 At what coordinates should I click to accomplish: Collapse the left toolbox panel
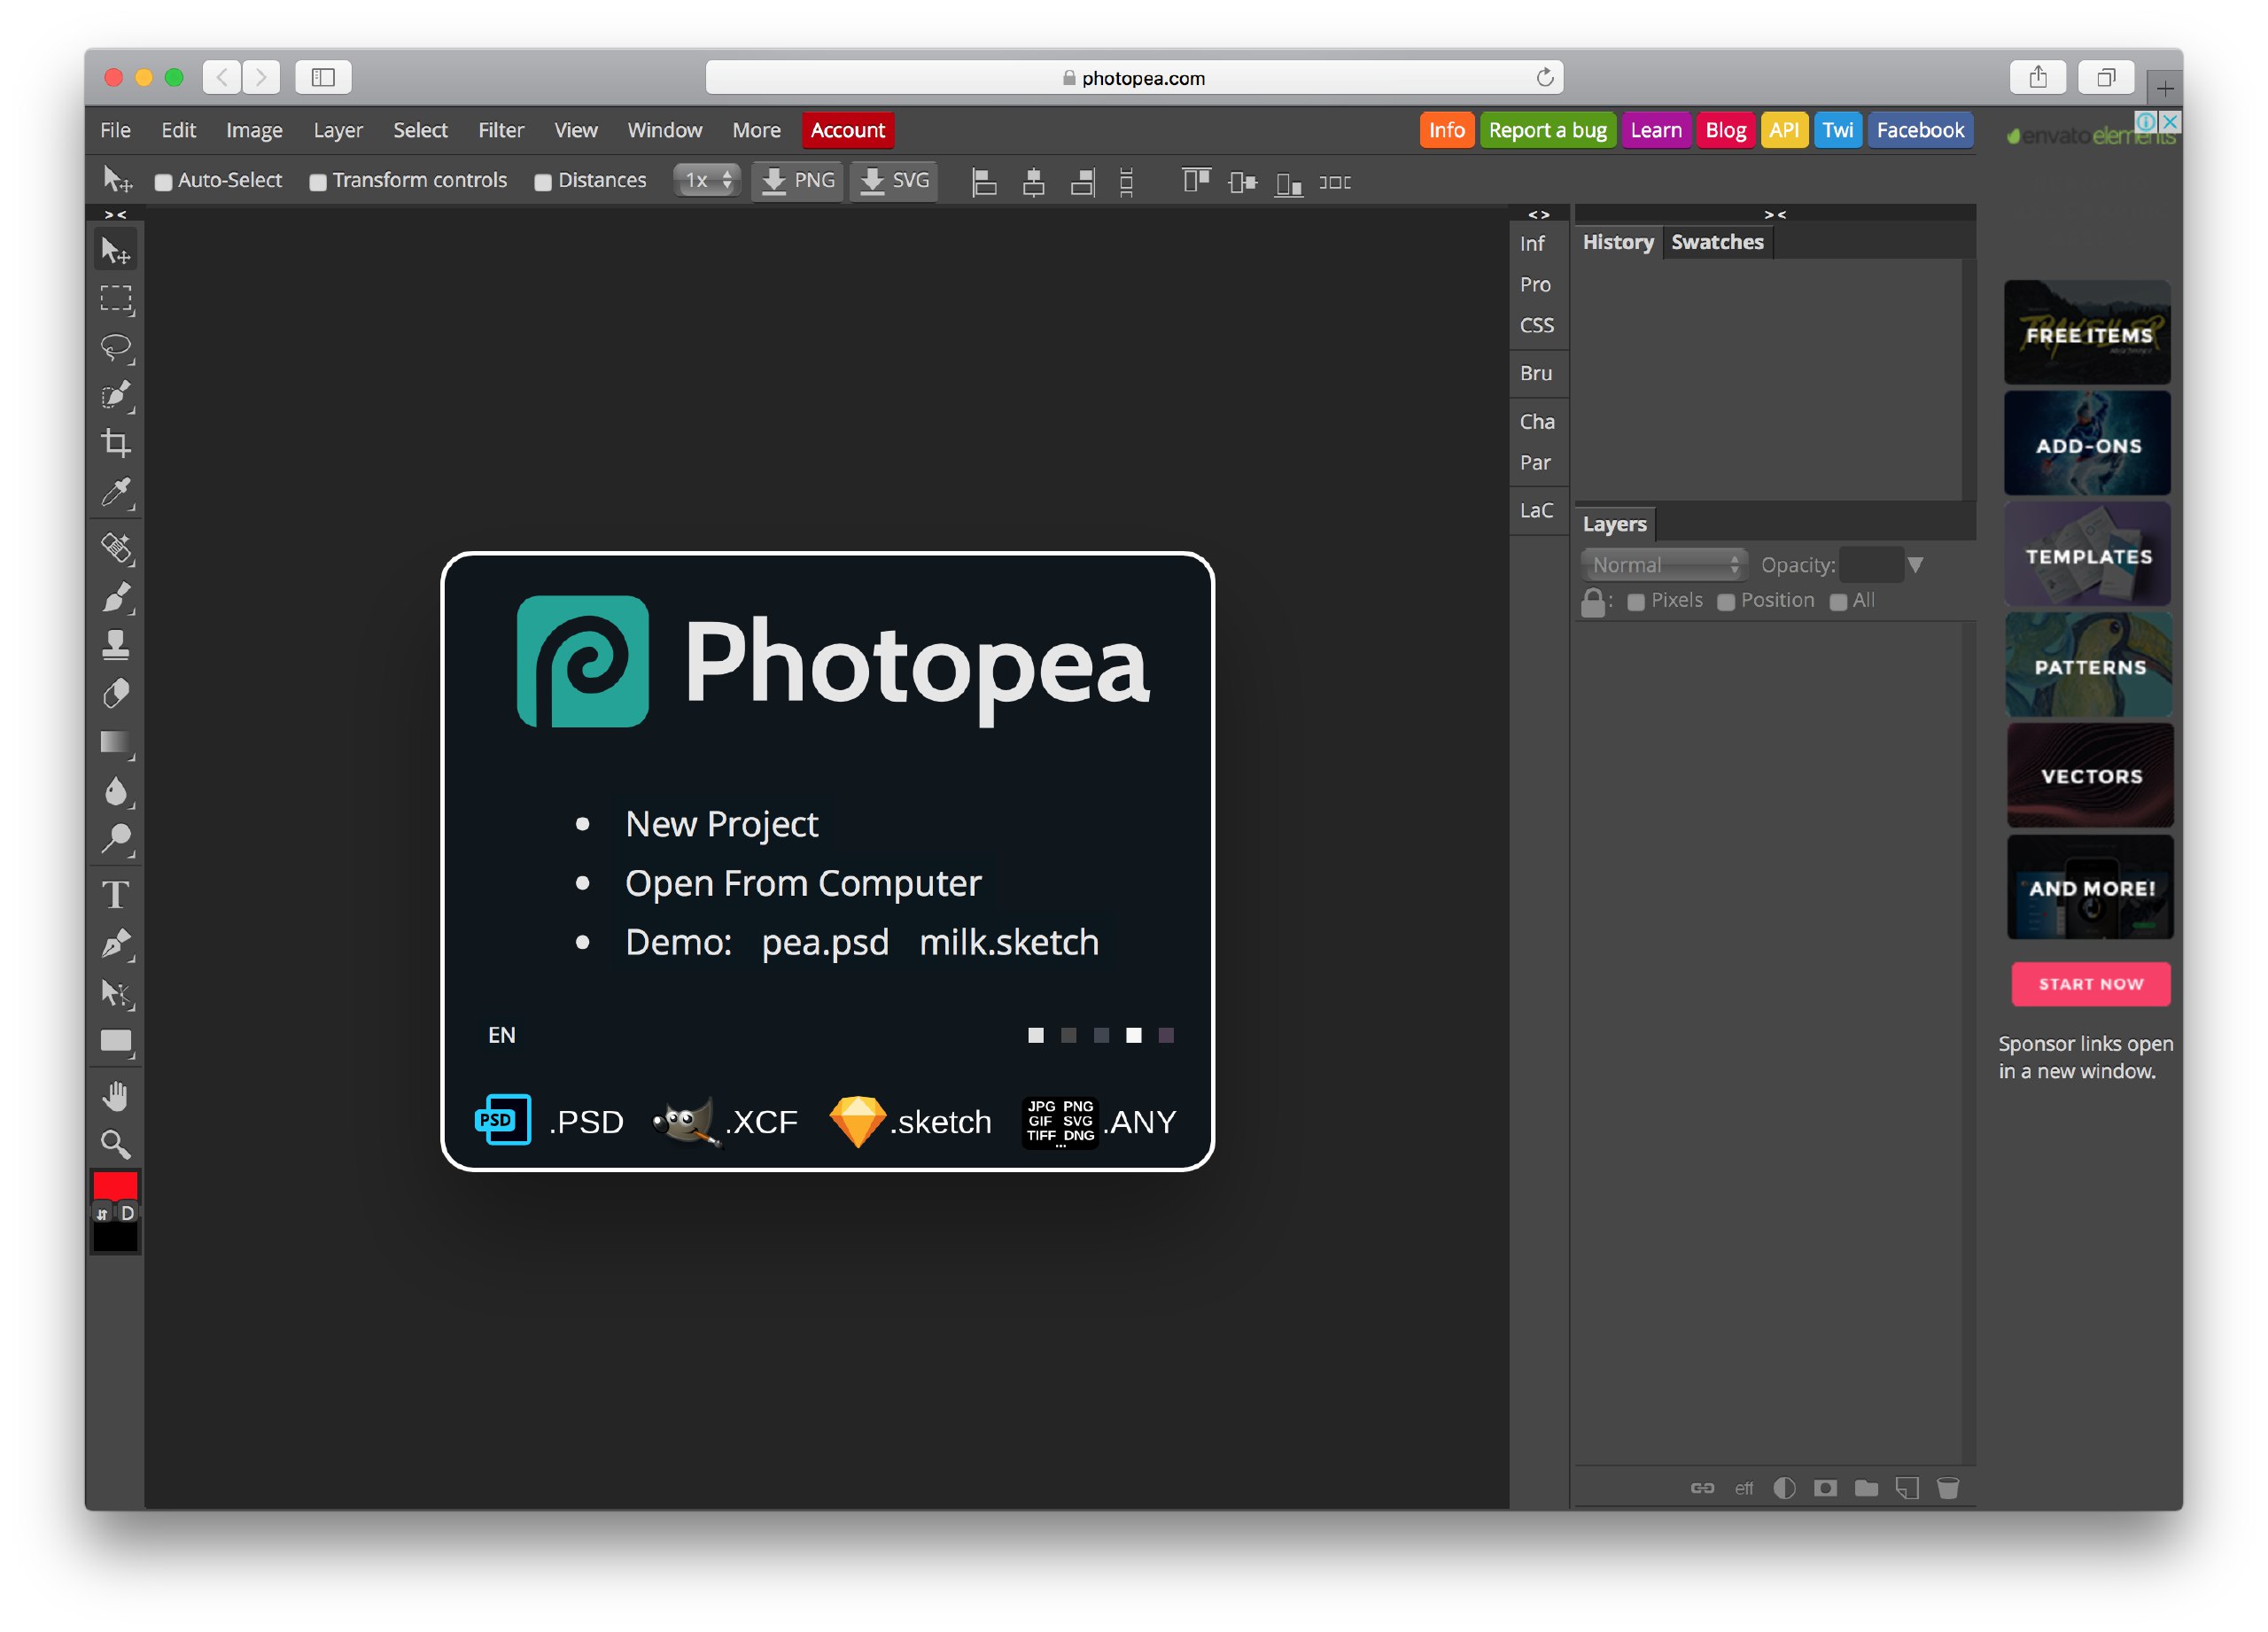pos(116,214)
